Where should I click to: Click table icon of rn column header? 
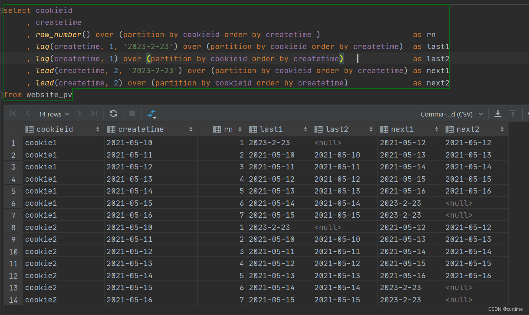point(217,129)
